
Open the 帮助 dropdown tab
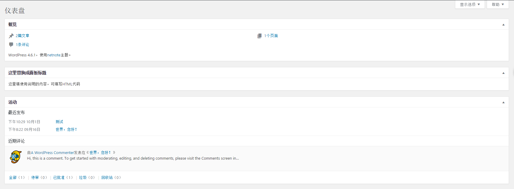[497, 4]
